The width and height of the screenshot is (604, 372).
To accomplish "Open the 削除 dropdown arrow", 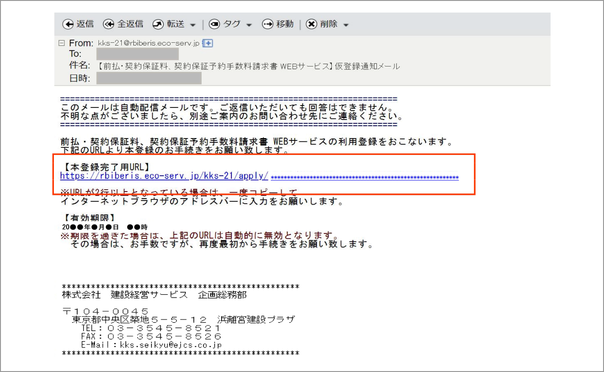I will pos(346,25).
